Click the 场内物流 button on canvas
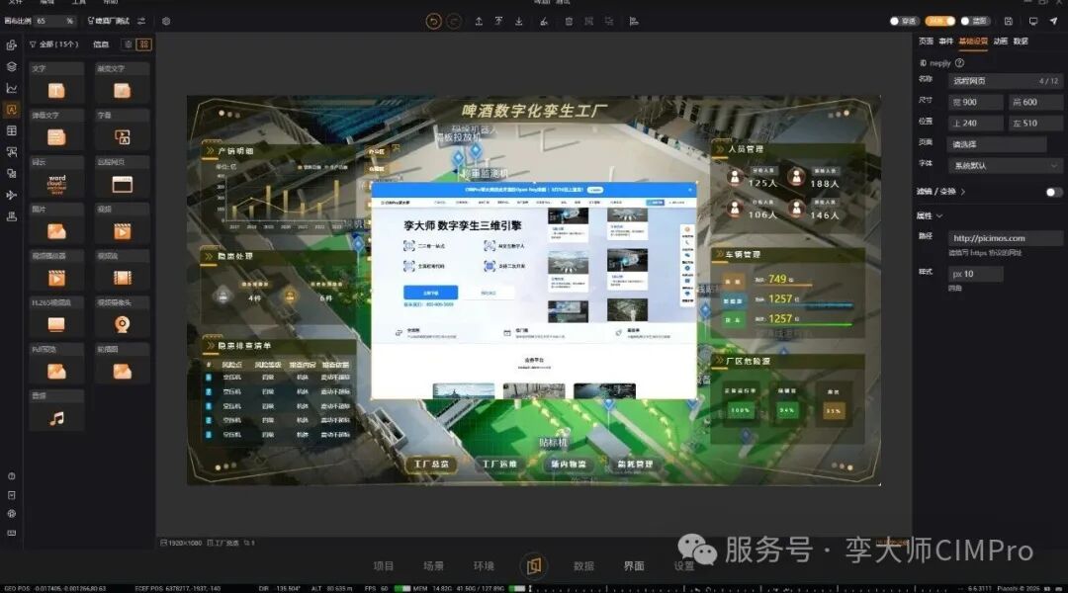Screen dimensions: 1068x593 click(x=568, y=465)
